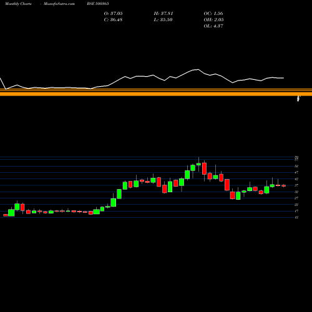Screen dimensions: 312x312
Task: Click the 42 price axis label
Action: pos(296,179)
